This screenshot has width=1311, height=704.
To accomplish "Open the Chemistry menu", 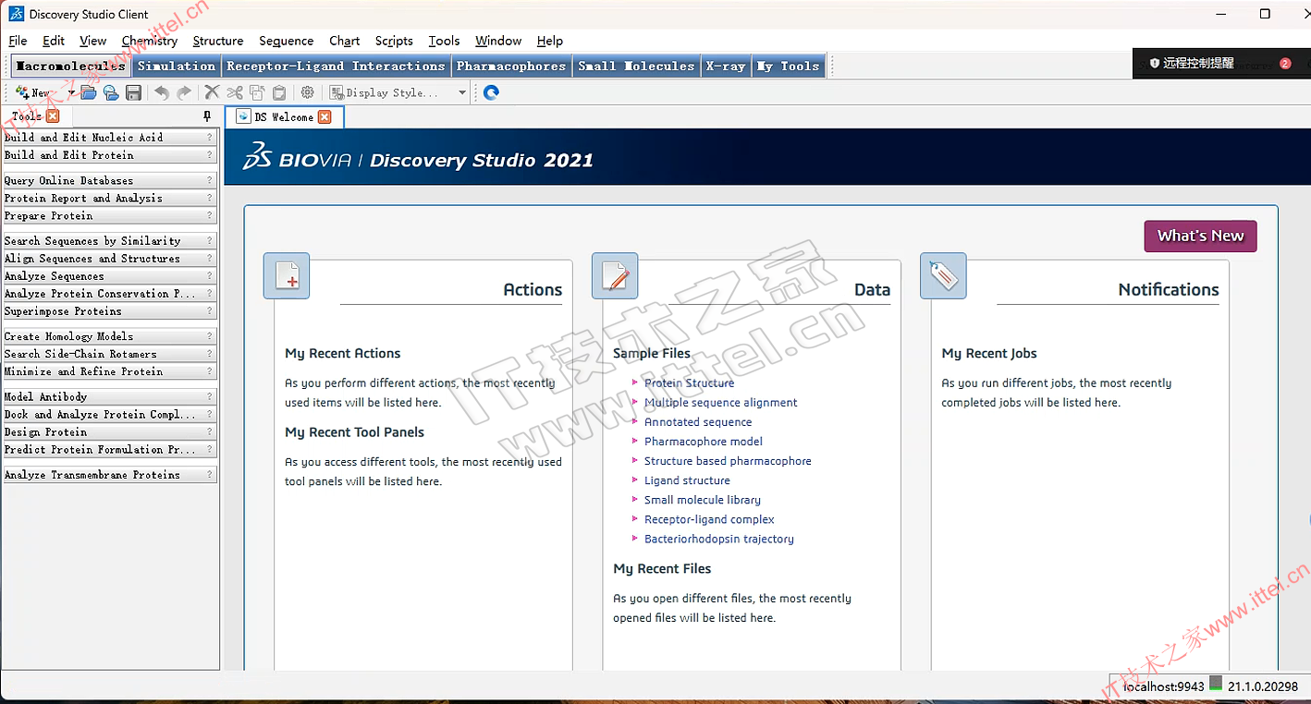I will coord(149,41).
